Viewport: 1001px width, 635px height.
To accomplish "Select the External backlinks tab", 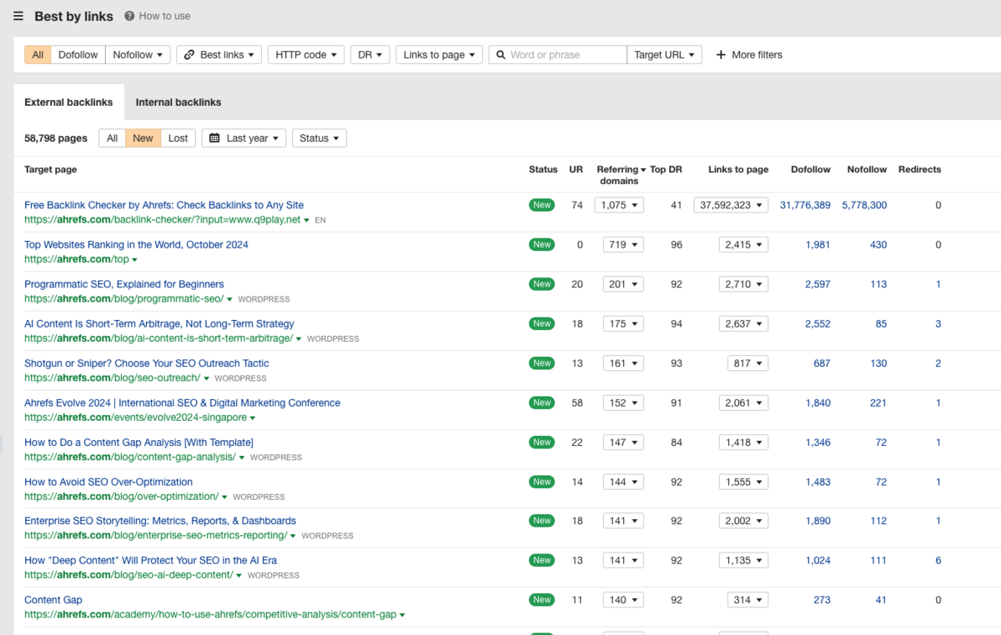I will 68,102.
